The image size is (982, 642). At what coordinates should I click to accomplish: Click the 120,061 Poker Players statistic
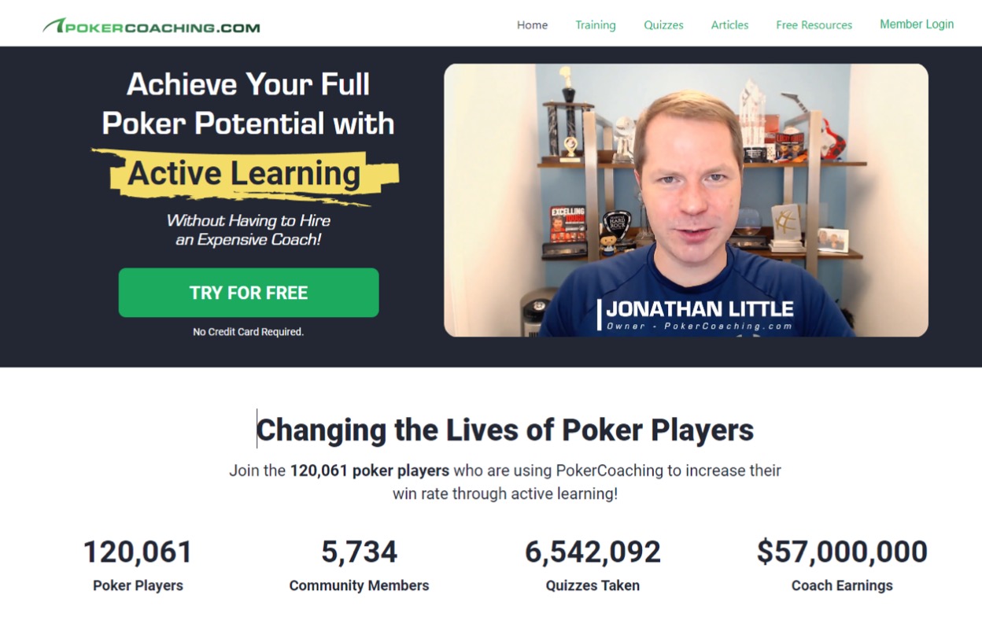click(138, 552)
